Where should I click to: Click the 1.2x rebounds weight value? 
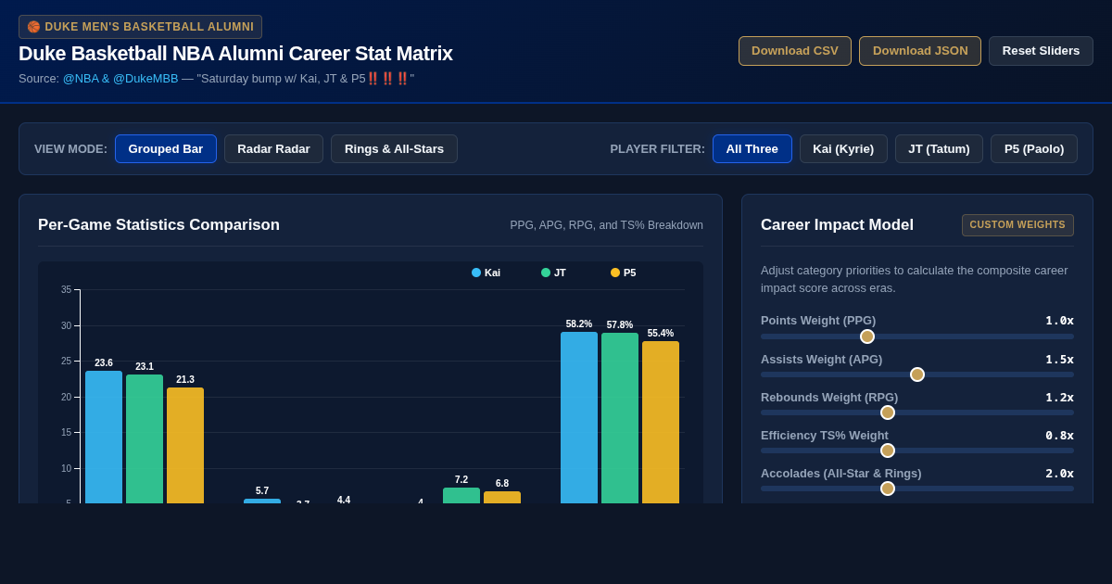tap(1059, 397)
